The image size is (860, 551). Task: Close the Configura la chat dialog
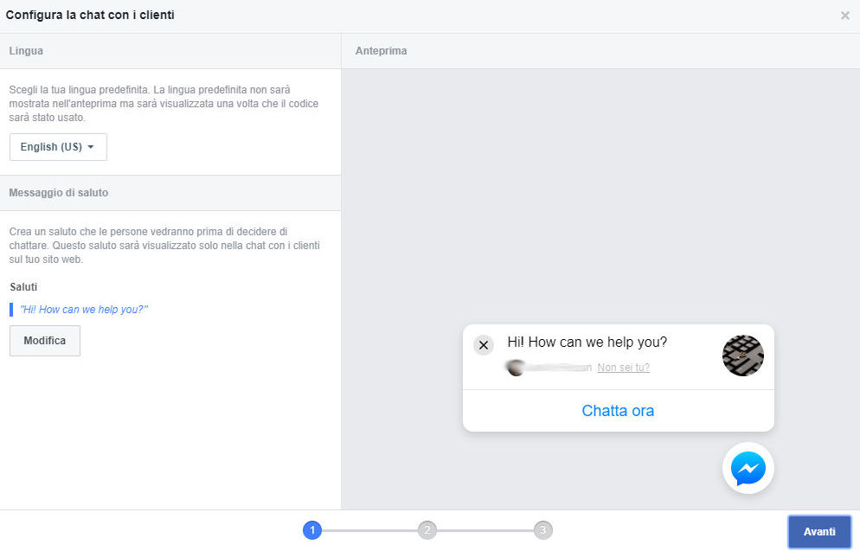pos(844,16)
